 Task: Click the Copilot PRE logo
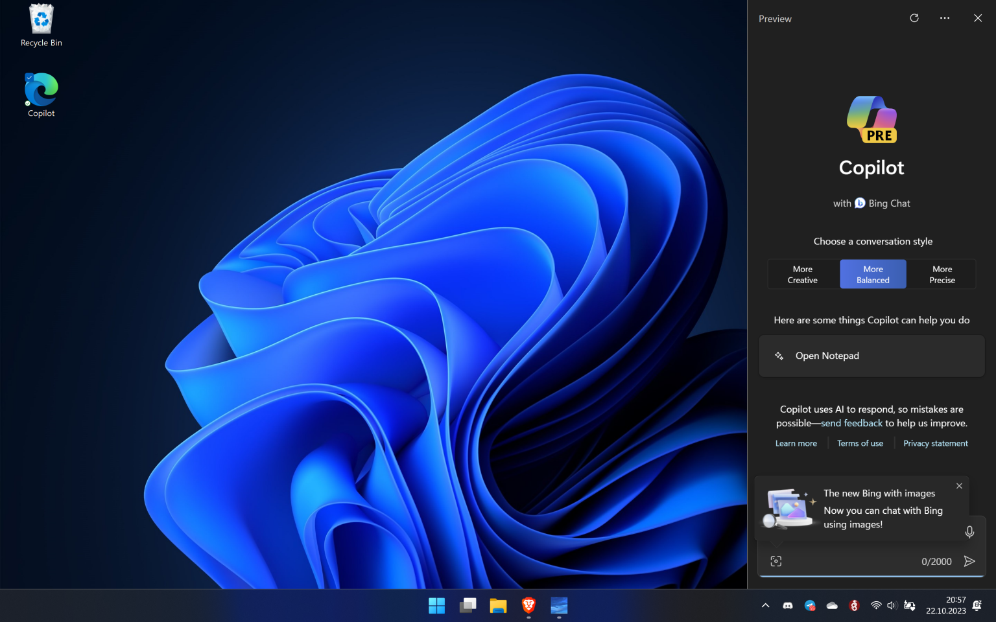tap(872, 119)
